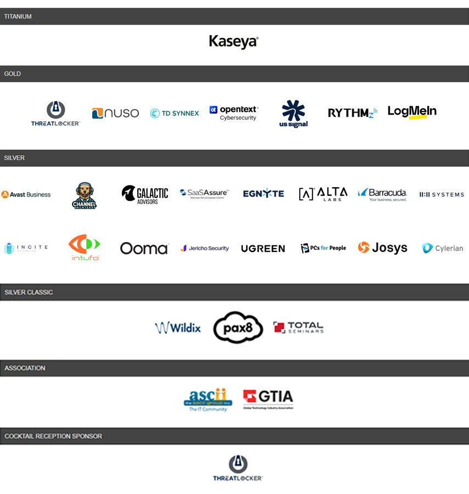This screenshot has width=469, height=494.
Task: Click the TITANIUM section header
Action: click(235, 16)
